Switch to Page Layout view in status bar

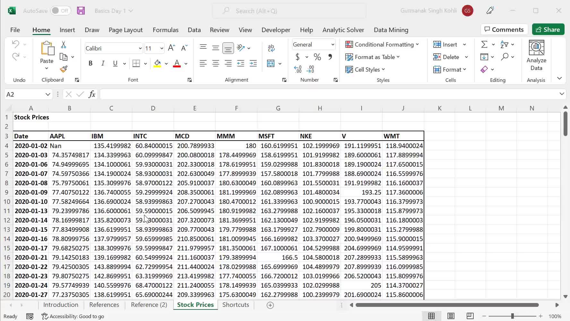(451, 316)
